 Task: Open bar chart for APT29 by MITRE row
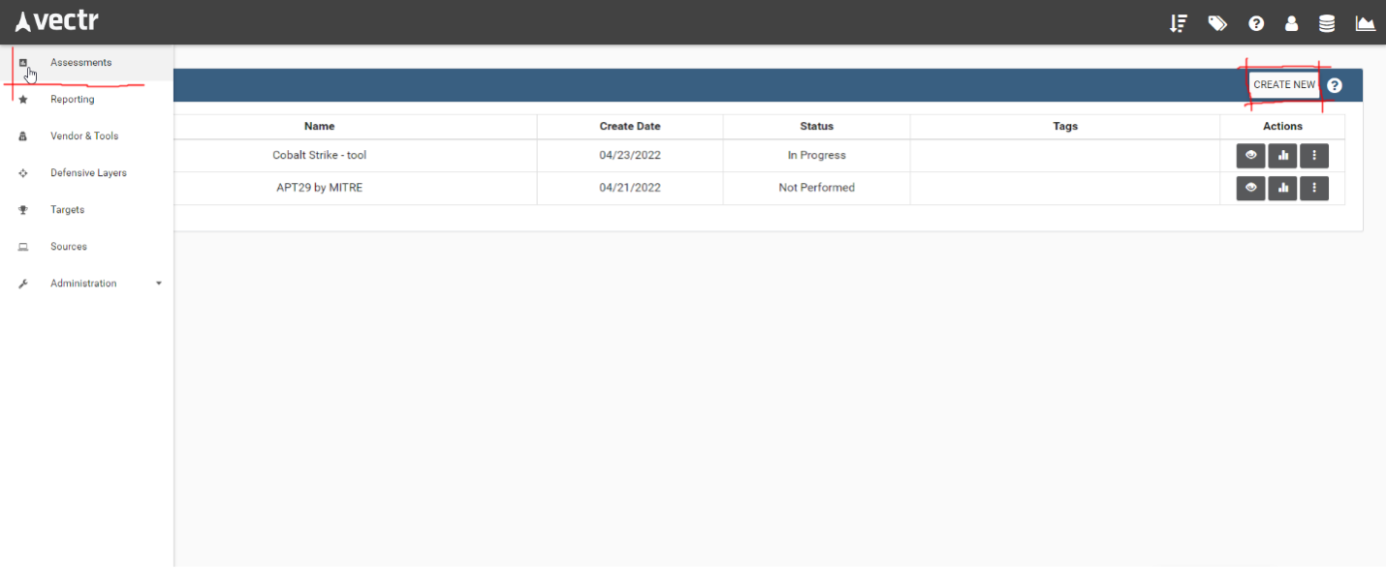click(1282, 188)
